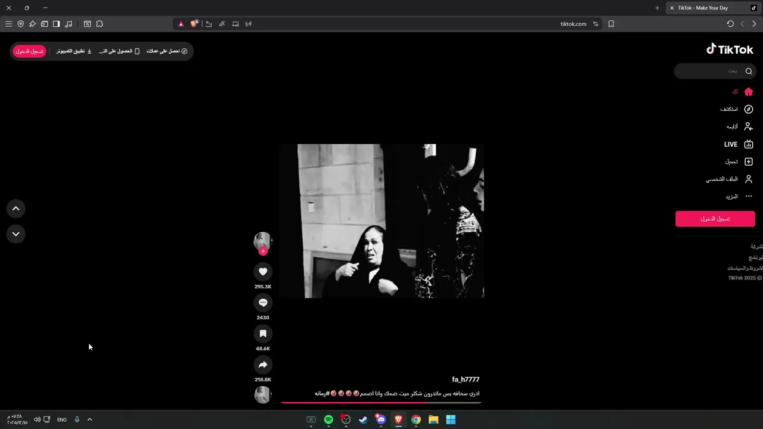Viewport: 763px width, 429px height.
Task: Bookmark this page with the bookmark icon
Action: pos(611,24)
